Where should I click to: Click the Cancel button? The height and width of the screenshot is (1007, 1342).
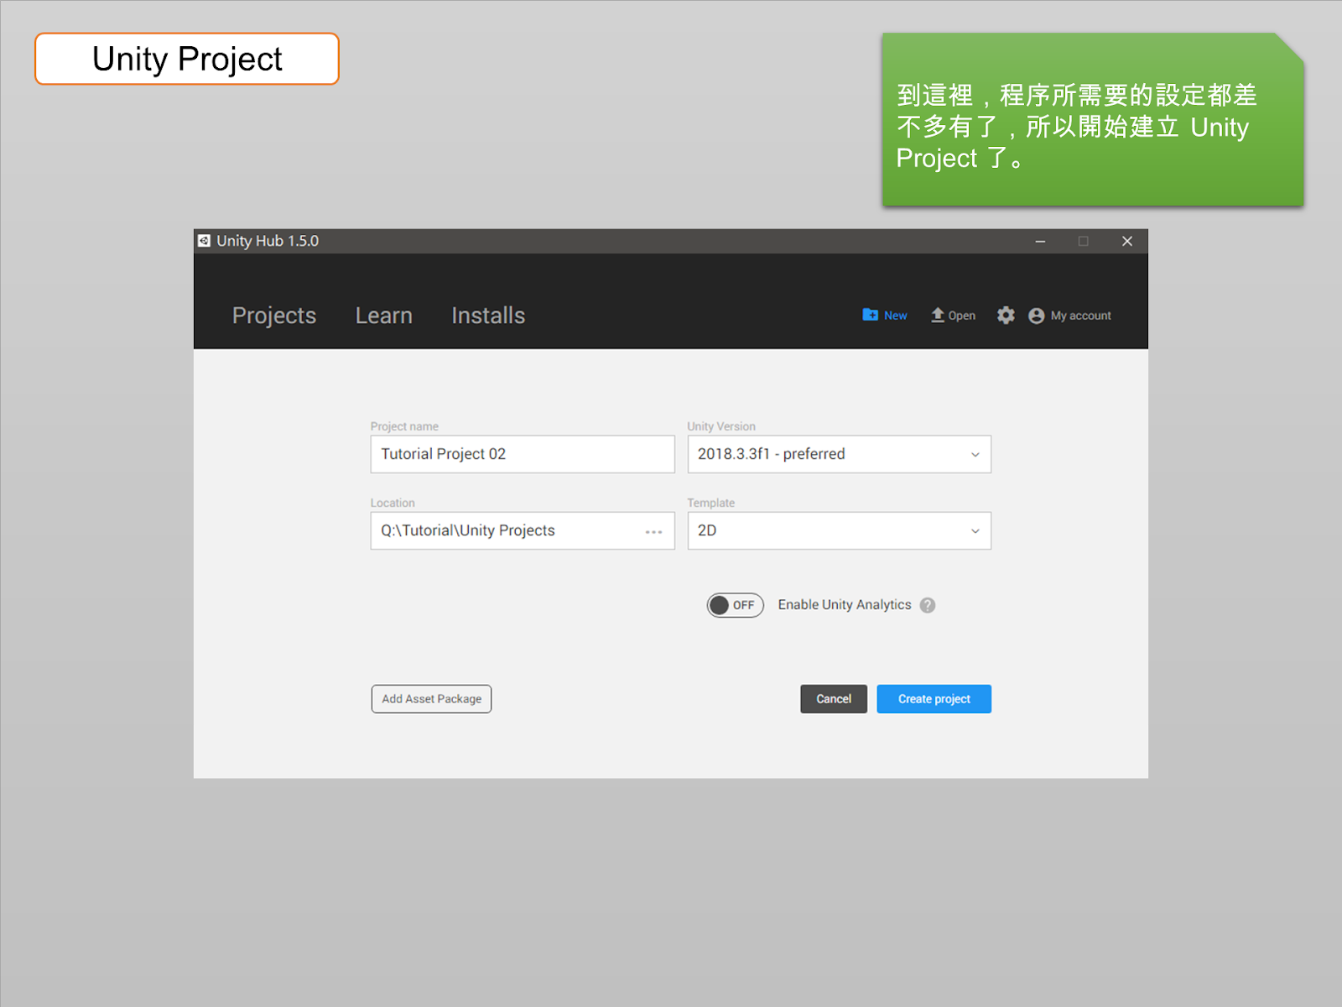(834, 699)
